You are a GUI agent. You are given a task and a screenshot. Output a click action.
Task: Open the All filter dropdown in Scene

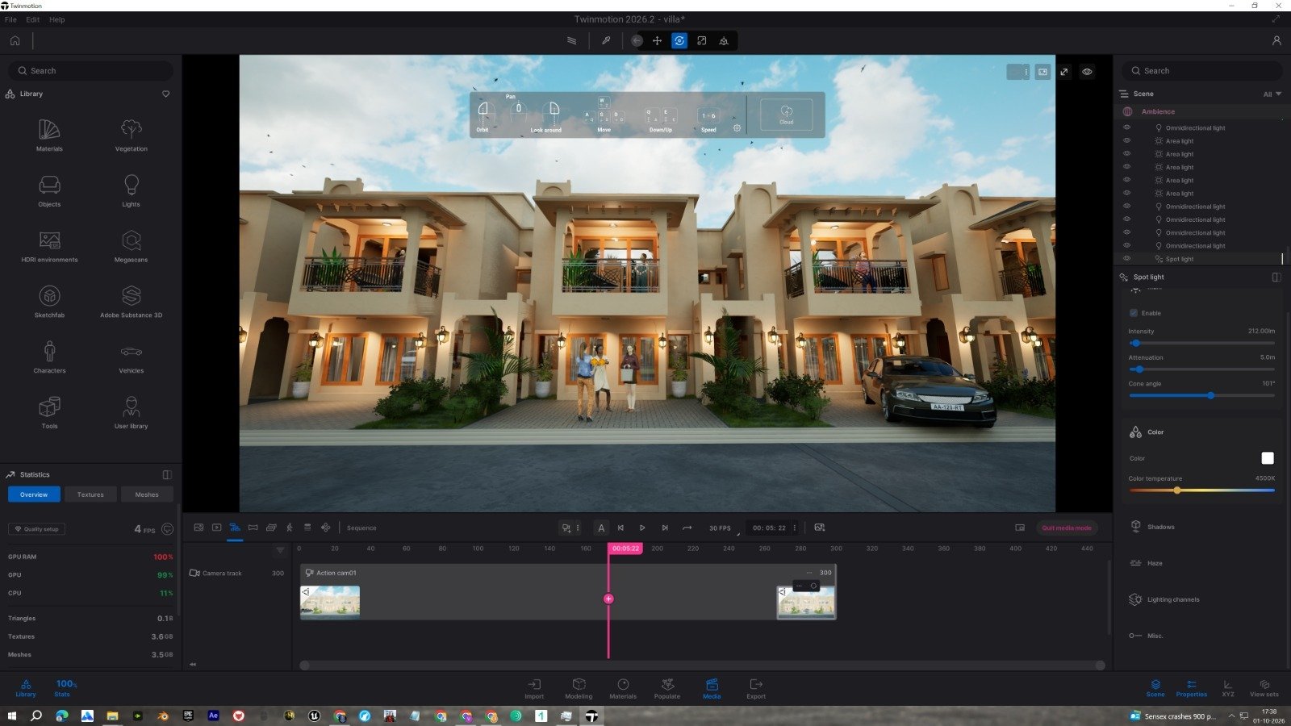[x=1272, y=94]
